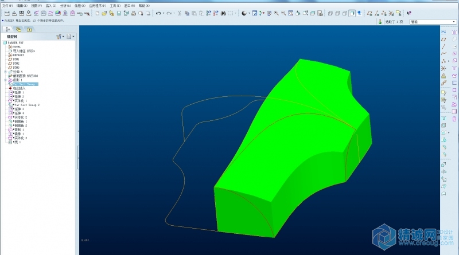Open the Undo history dropdown arrow
459x255 pixels.
(164, 13)
